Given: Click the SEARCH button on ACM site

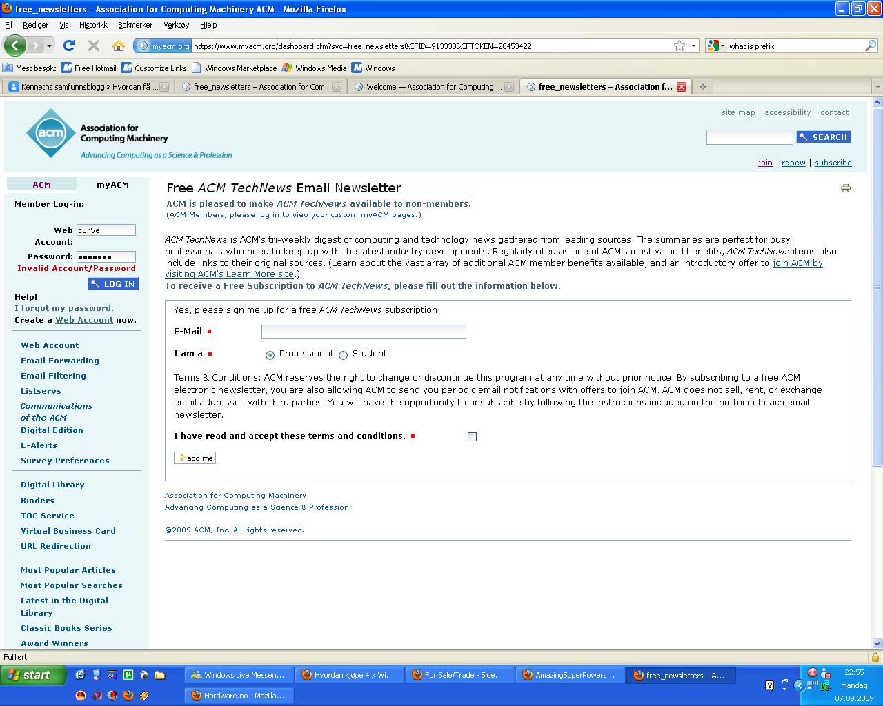Looking at the screenshot, I should pyautogui.click(x=824, y=137).
